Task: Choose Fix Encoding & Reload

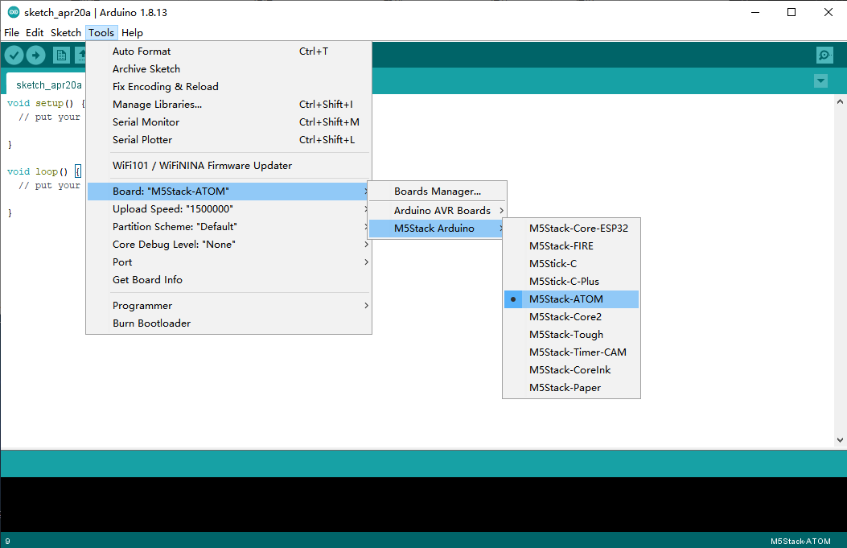Action: pos(229,86)
